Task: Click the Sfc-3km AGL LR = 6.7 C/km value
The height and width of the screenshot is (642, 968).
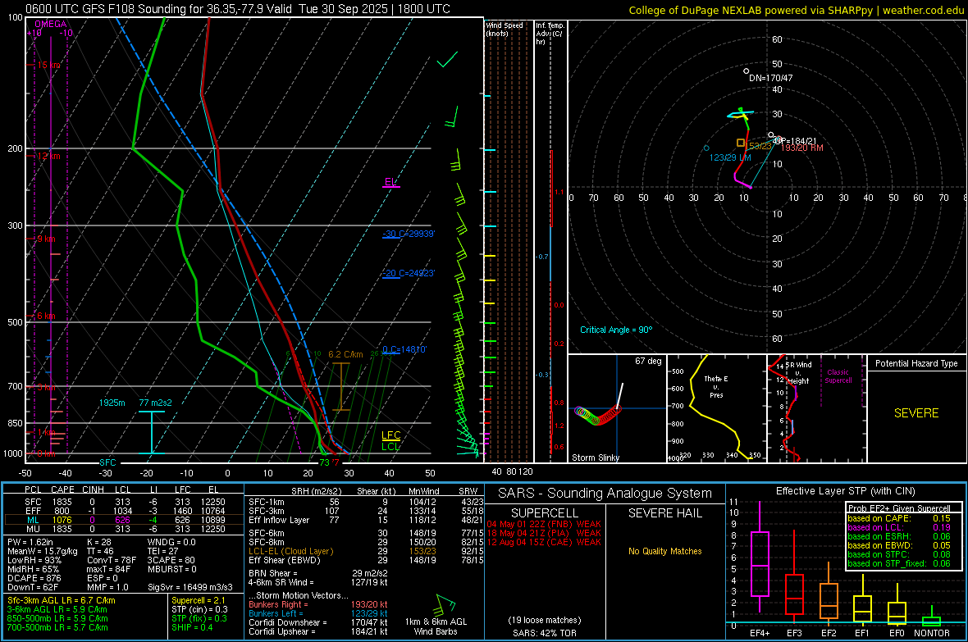Action: pyautogui.click(x=62, y=600)
